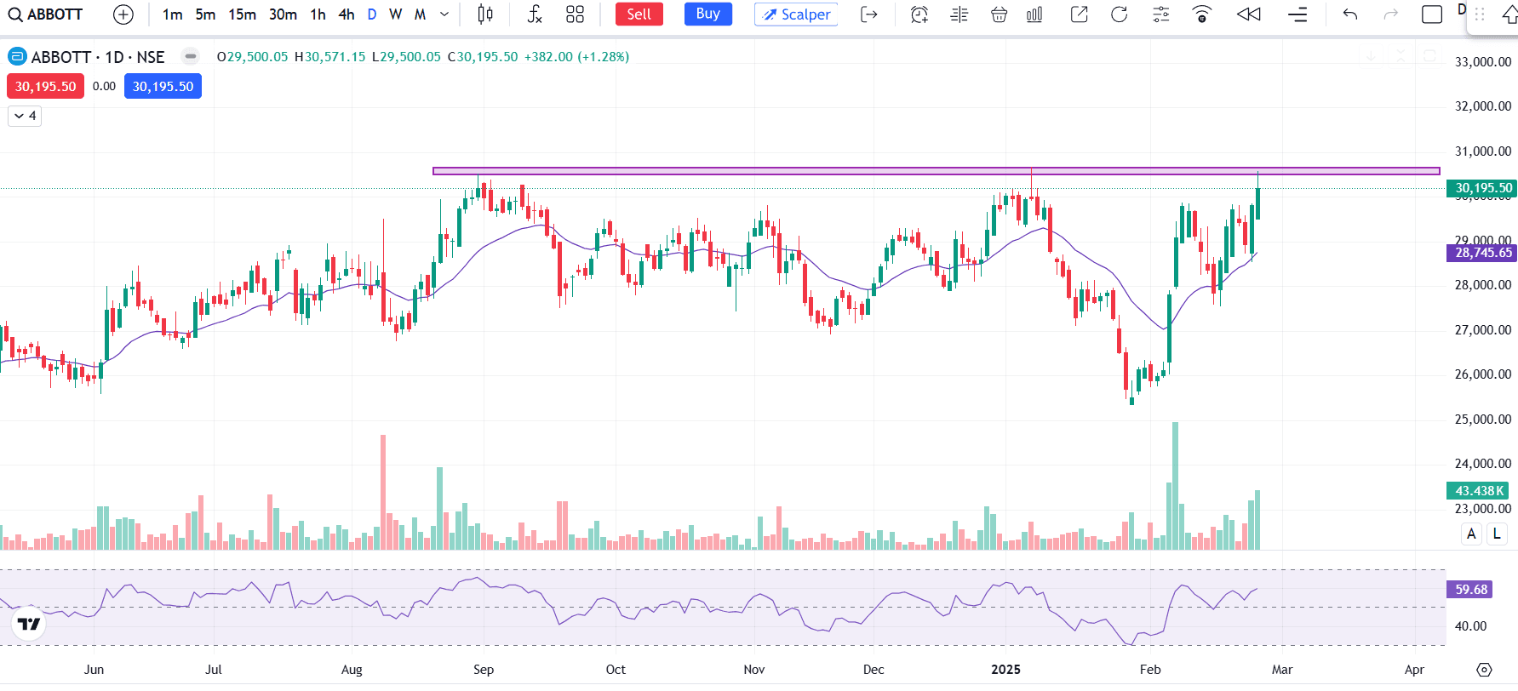Open the candlestick chart type menu
This screenshot has height=691, width=1518.
(x=485, y=14)
